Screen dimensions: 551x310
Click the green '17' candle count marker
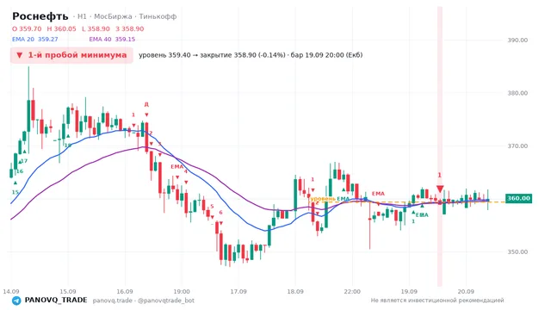click(x=24, y=161)
